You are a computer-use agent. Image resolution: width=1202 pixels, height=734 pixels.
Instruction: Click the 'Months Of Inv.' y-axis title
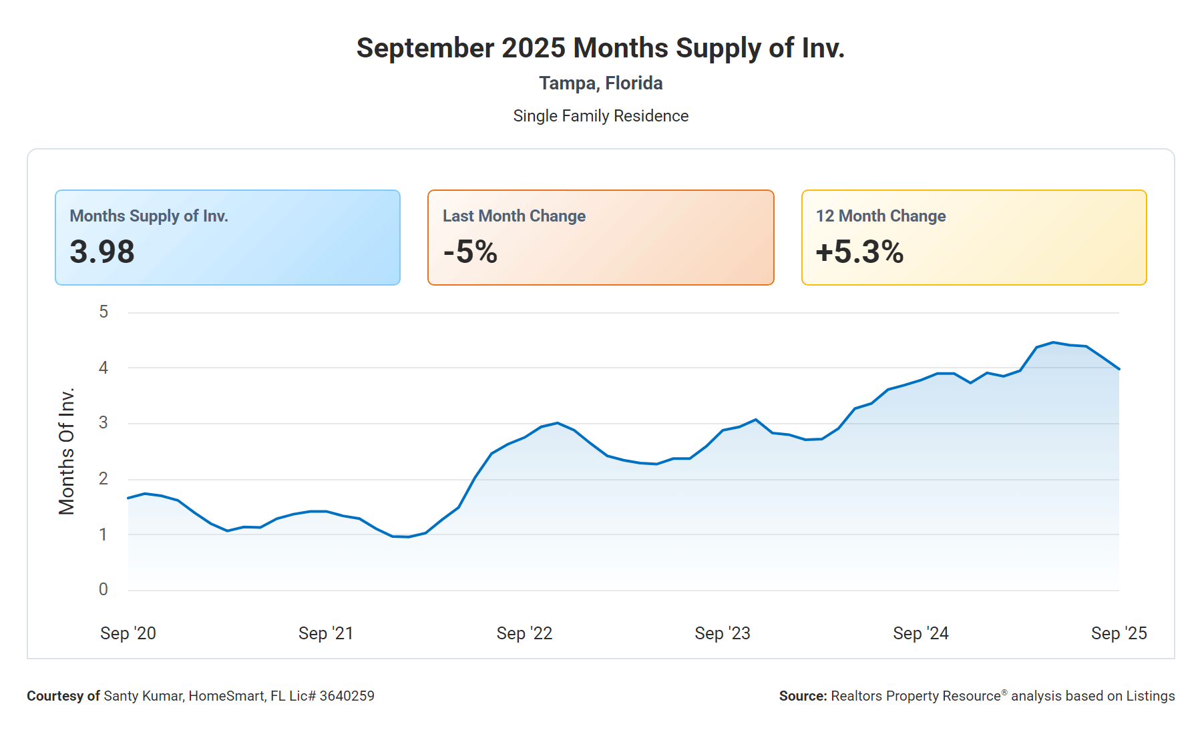point(67,452)
